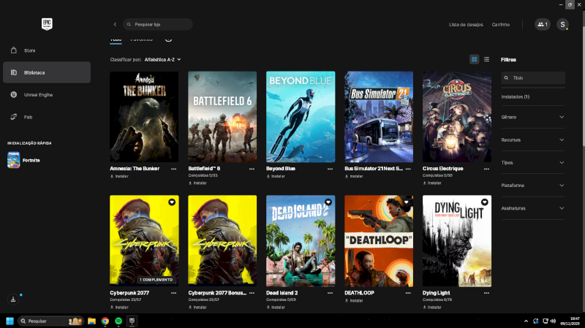Open the profile avatar S menu
The height and width of the screenshot is (328, 585).
coord(562,24)
